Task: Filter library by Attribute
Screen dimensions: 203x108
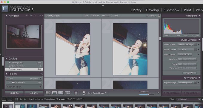Action: coord(95,16)
